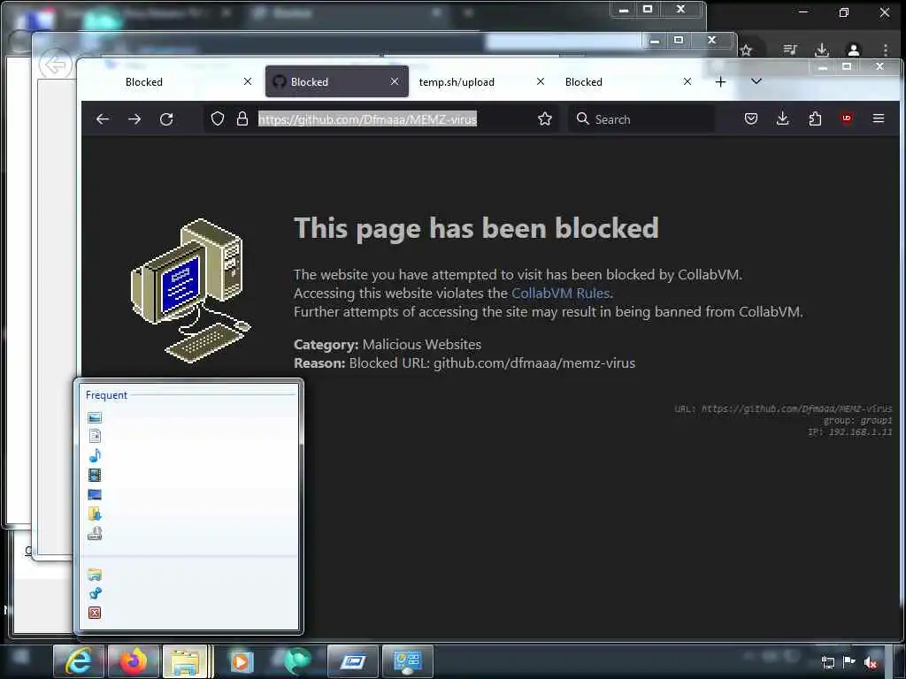Open downloads in background Chrome window
This screenshot has width=906, height=679.
coord(821,50)
